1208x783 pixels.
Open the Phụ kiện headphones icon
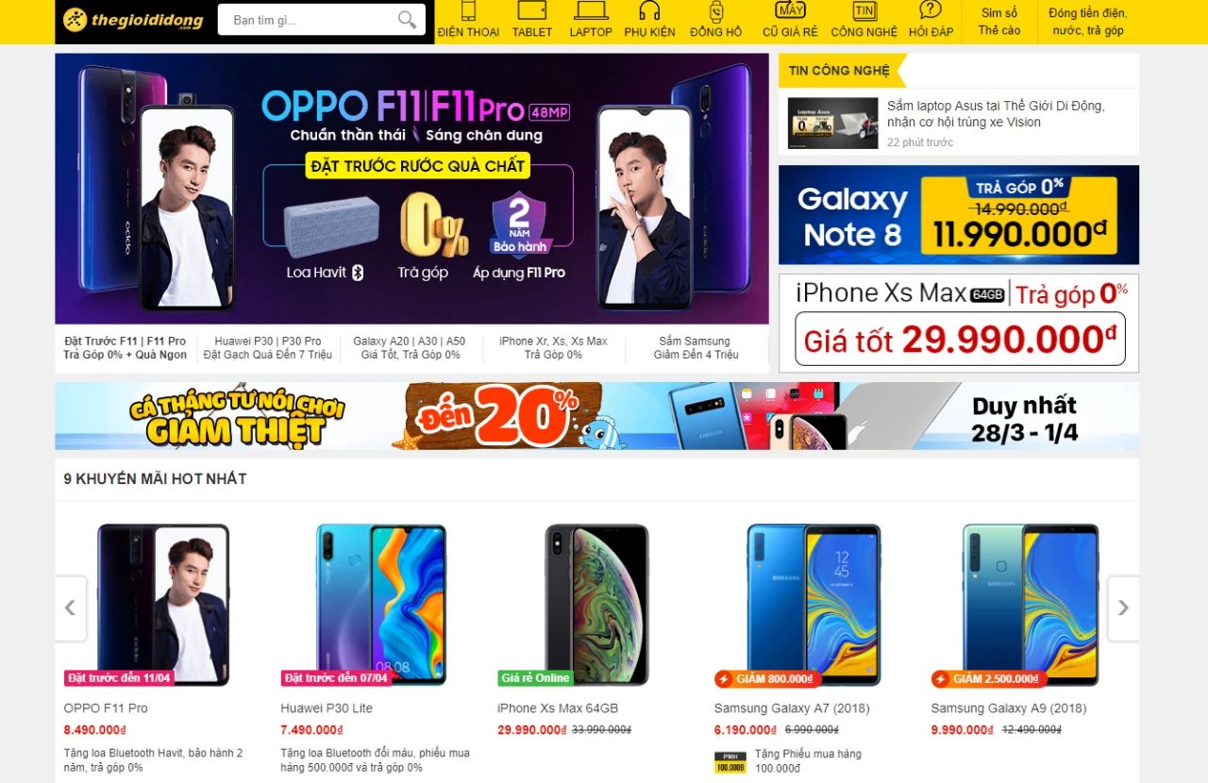[649, 10]
